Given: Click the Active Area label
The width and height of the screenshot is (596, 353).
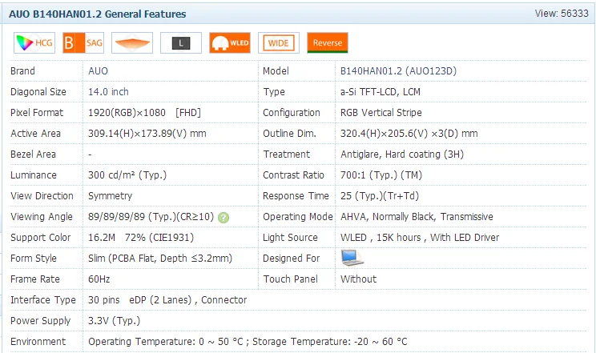Looking at the screenshot, I should pos(36,134).
